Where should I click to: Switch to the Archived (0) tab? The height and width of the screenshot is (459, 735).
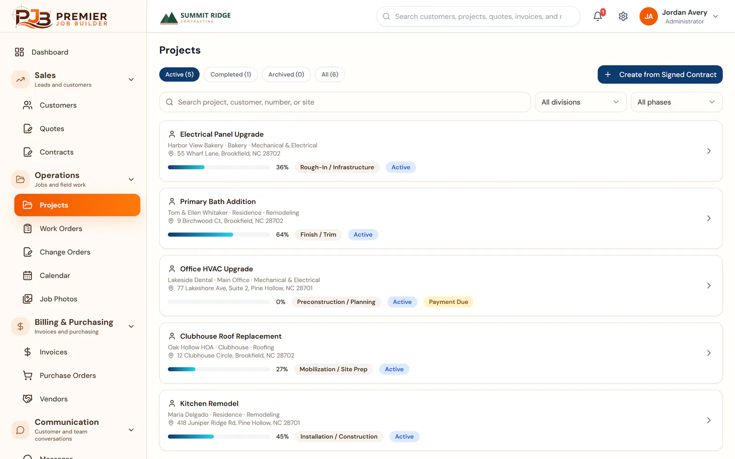(x=286, y=74)
